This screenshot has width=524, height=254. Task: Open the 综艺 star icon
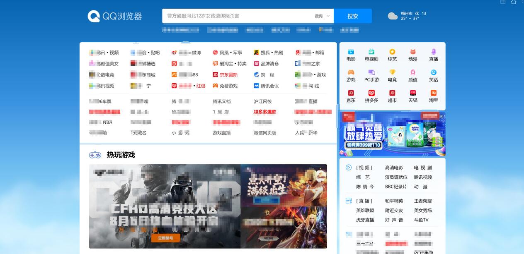[392, 52]
